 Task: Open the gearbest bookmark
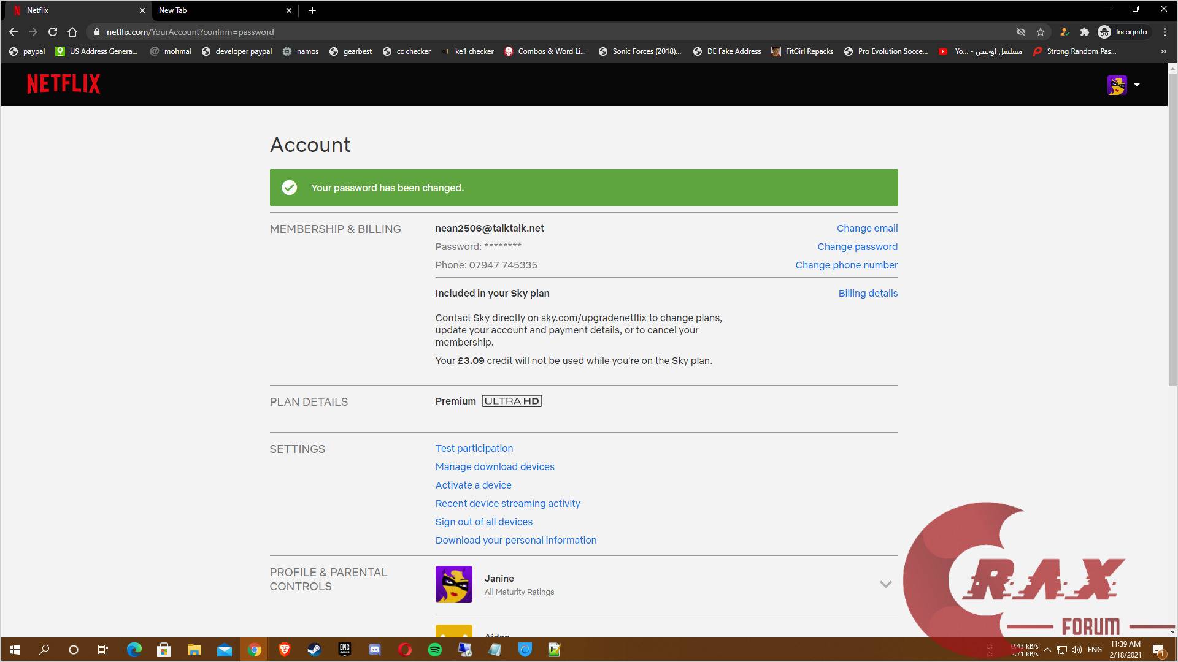(351, 51)
